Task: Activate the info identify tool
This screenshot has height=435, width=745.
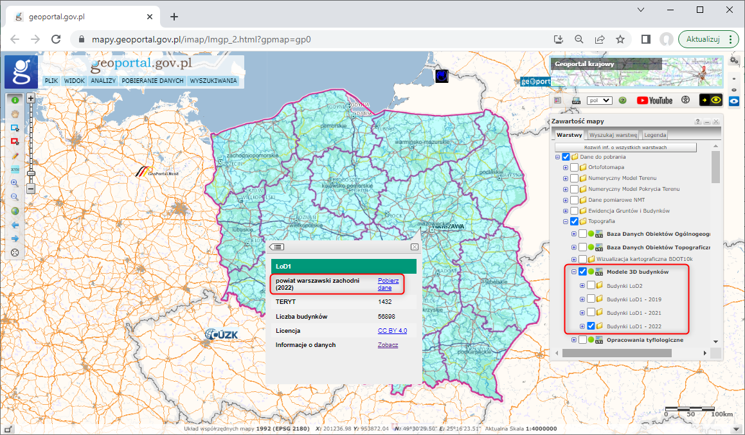Action: (15, 100)
